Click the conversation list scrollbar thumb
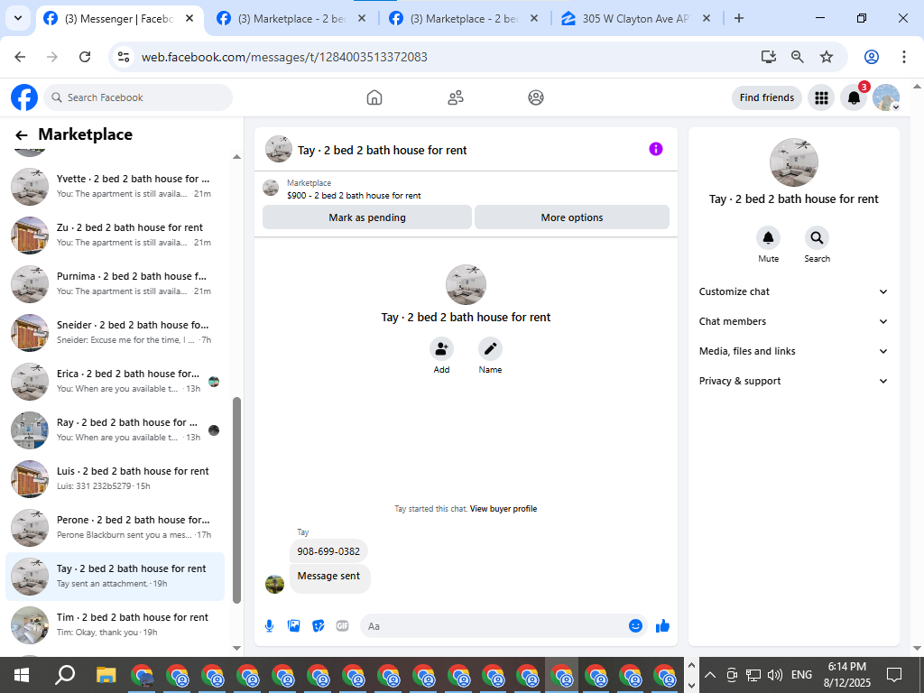This screenshot has height=693, width=924. (237, 500)
